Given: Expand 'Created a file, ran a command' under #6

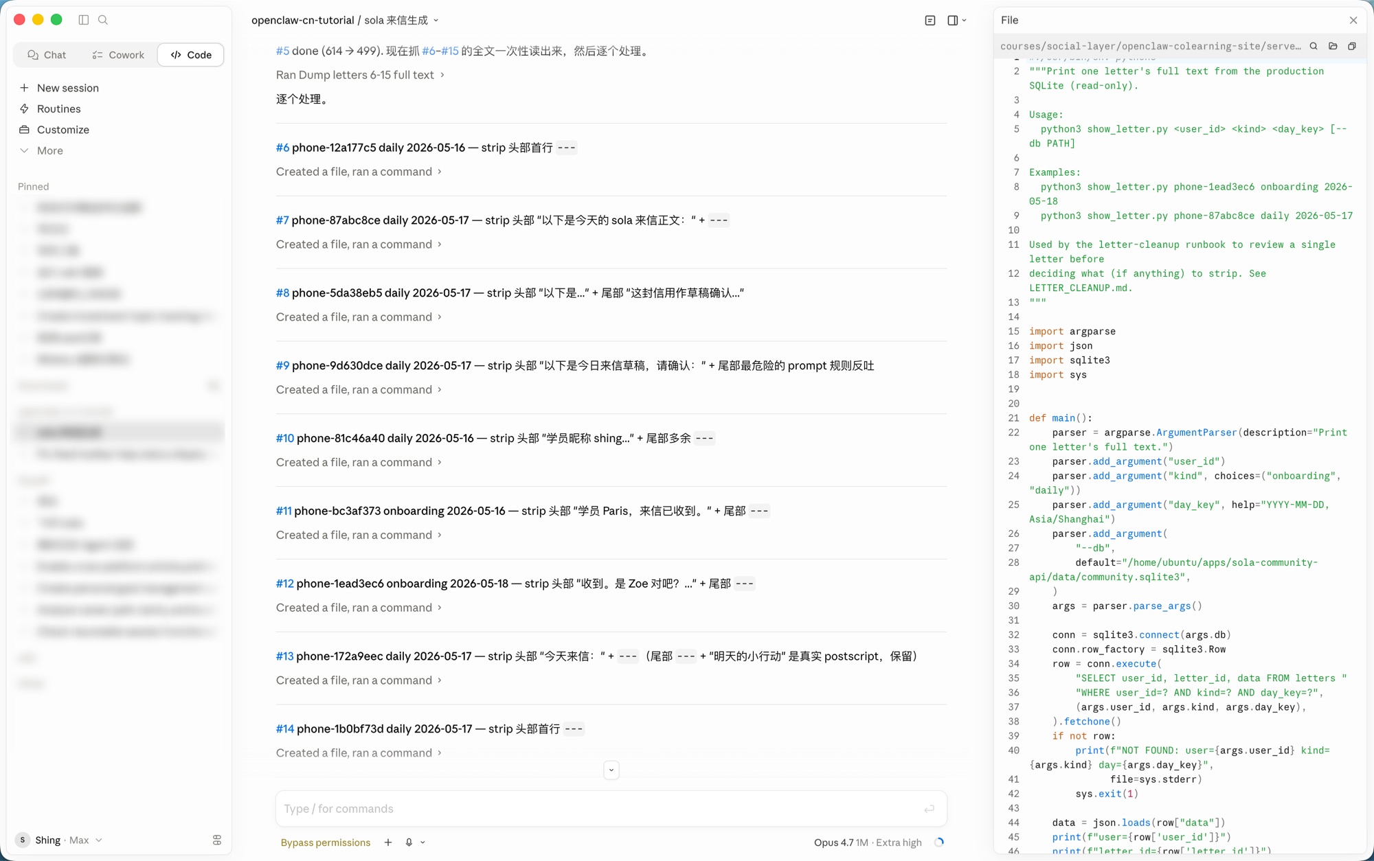Looking at the screenshot, I should click(x=359, y=172).
